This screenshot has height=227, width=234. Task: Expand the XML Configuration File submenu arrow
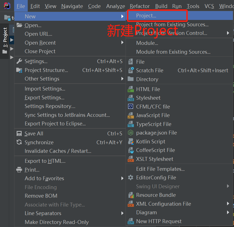(x=228, y=203)
